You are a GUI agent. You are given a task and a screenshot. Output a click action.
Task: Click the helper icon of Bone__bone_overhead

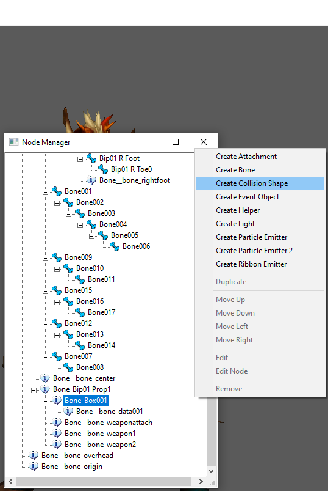click(x=34, y=456)
